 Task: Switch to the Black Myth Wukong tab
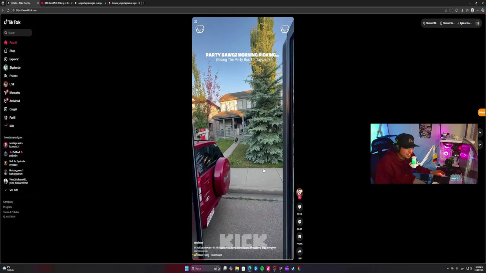pyautogui.click(x=57, y=3)
